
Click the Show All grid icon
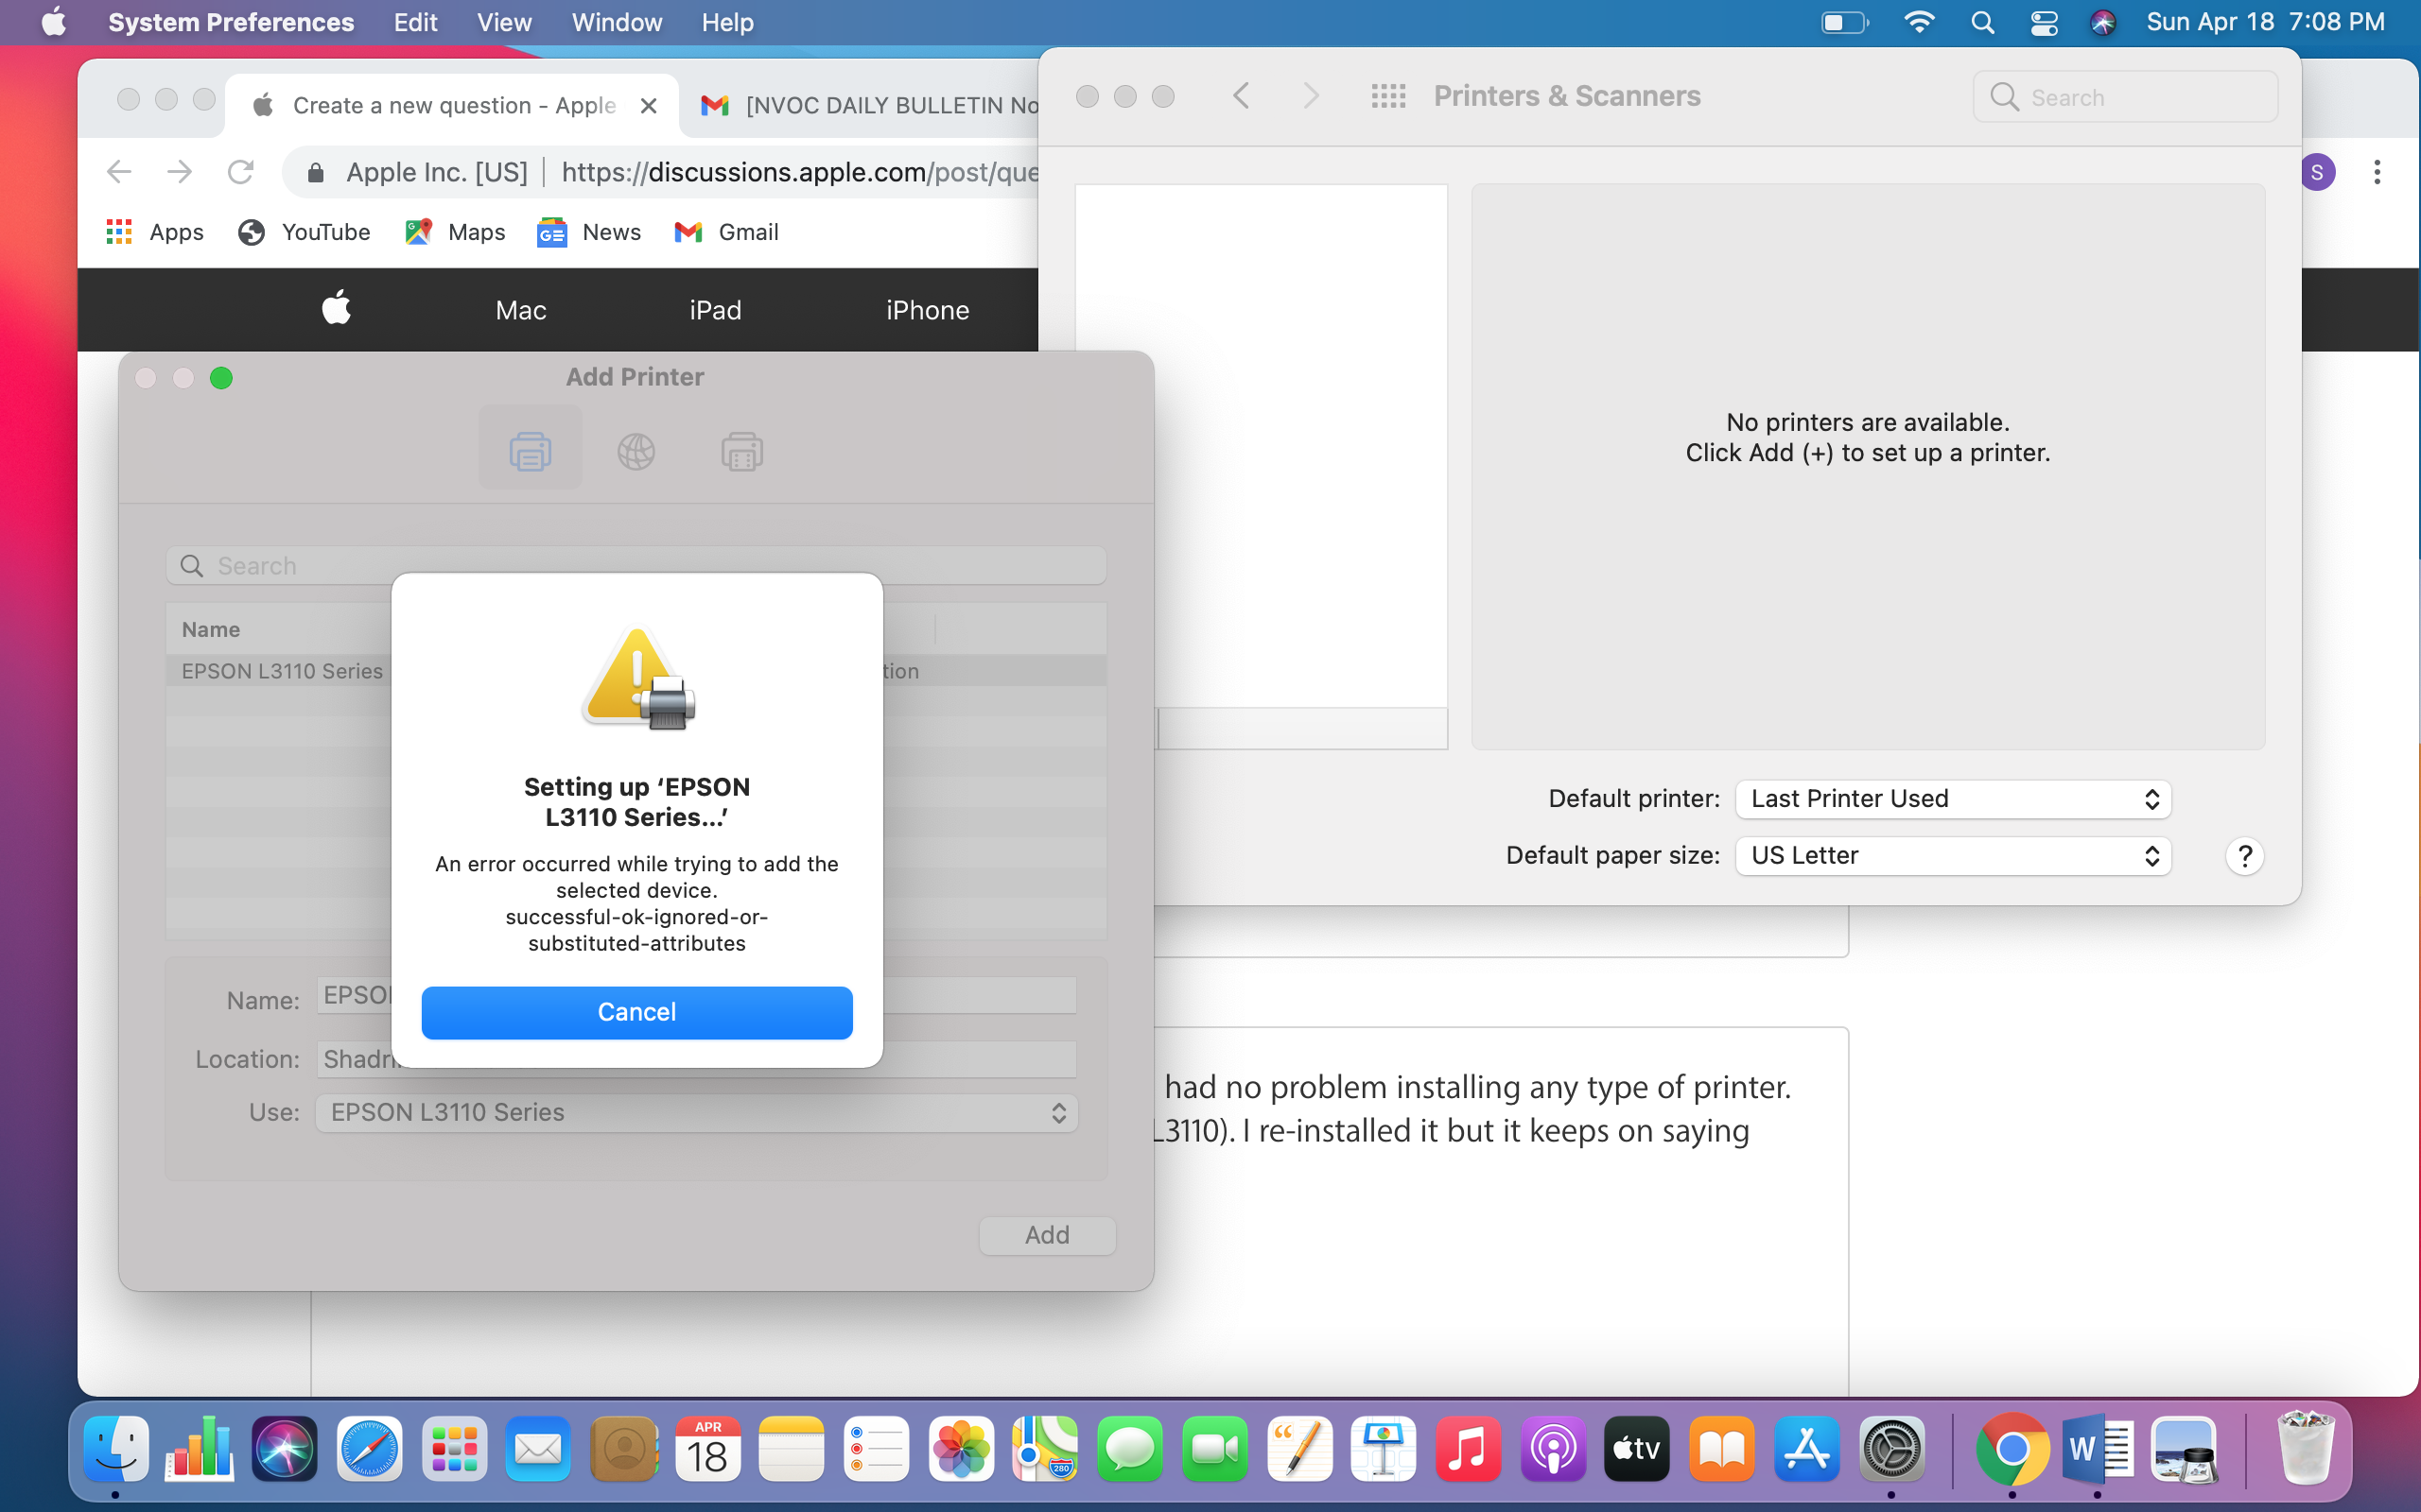(x=1387, y=96)
